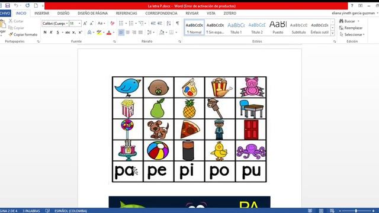Center the paragraph text
This screenshot has height=213, width=379.
point(128,32)
